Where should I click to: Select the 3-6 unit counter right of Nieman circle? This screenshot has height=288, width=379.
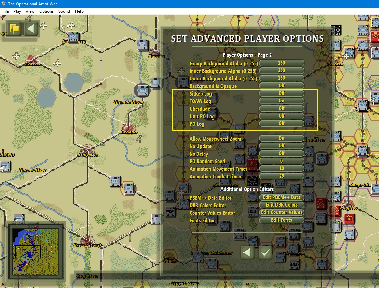[x=156, y=82]
